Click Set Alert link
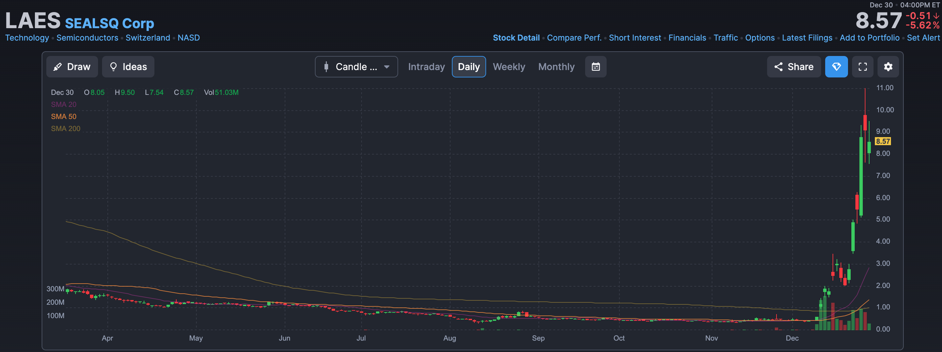 click(x=923, y=38)
